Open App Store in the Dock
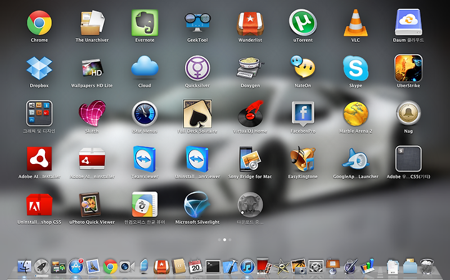The image size is (450, 280). pyautogui.click(x=76, y=266)
